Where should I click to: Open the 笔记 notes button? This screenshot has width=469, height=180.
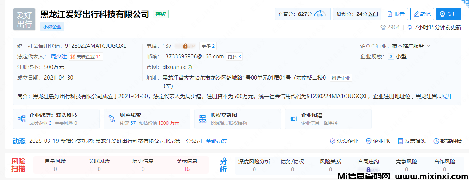point(422,14)
